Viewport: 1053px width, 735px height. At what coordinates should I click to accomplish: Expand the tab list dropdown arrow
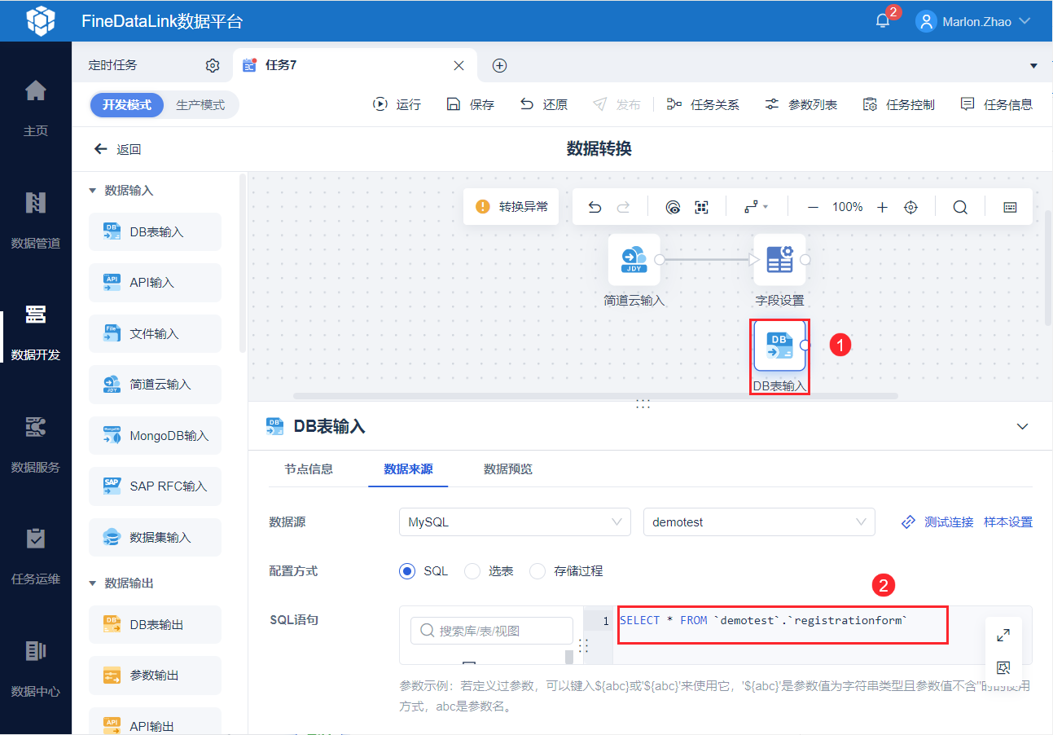click(1034, 66)
